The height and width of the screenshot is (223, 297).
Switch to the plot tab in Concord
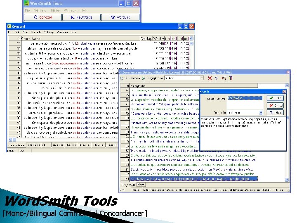pos(46,145)
